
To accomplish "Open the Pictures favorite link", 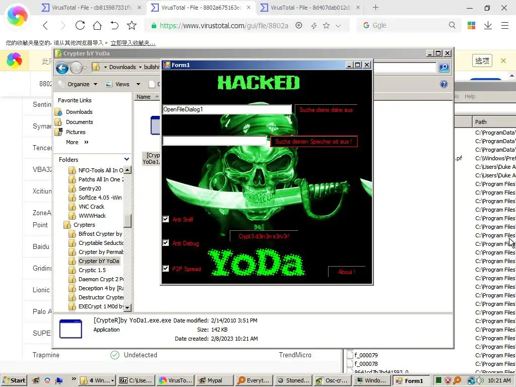I will coord(76,132).
